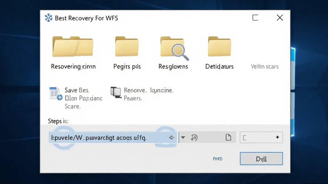Click the diamond arrows icon inside path field

(x=171, y=137)
